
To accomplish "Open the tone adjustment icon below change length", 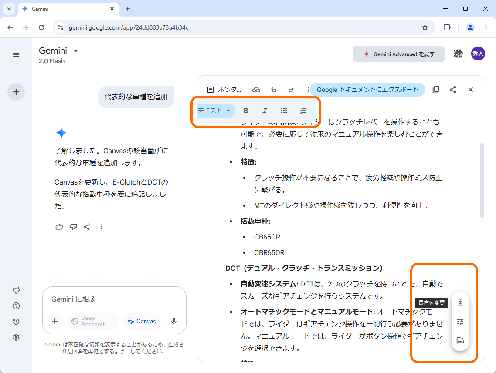I will pyautogui.click(x=460, y=322).
